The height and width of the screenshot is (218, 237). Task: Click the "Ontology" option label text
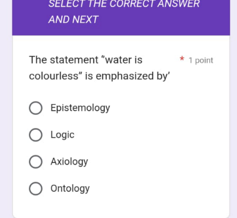coord(70,188)
